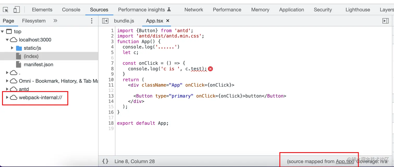Click the 'function App() {' code line
394x167 pixels.
pyautogui.click(x=139, y=41)
